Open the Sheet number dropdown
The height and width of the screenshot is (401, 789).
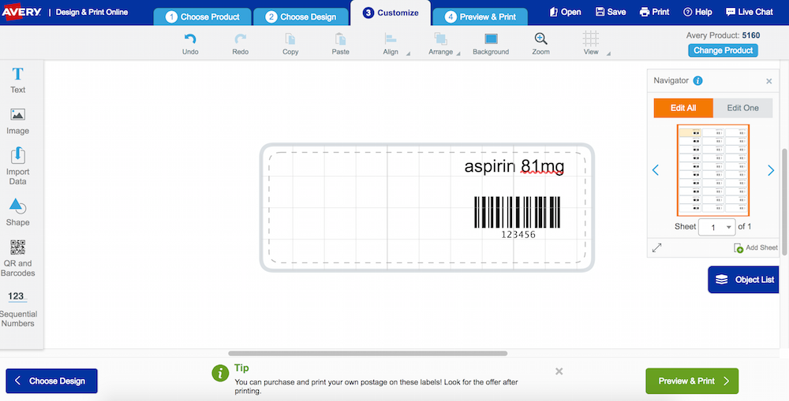point(717,227)
